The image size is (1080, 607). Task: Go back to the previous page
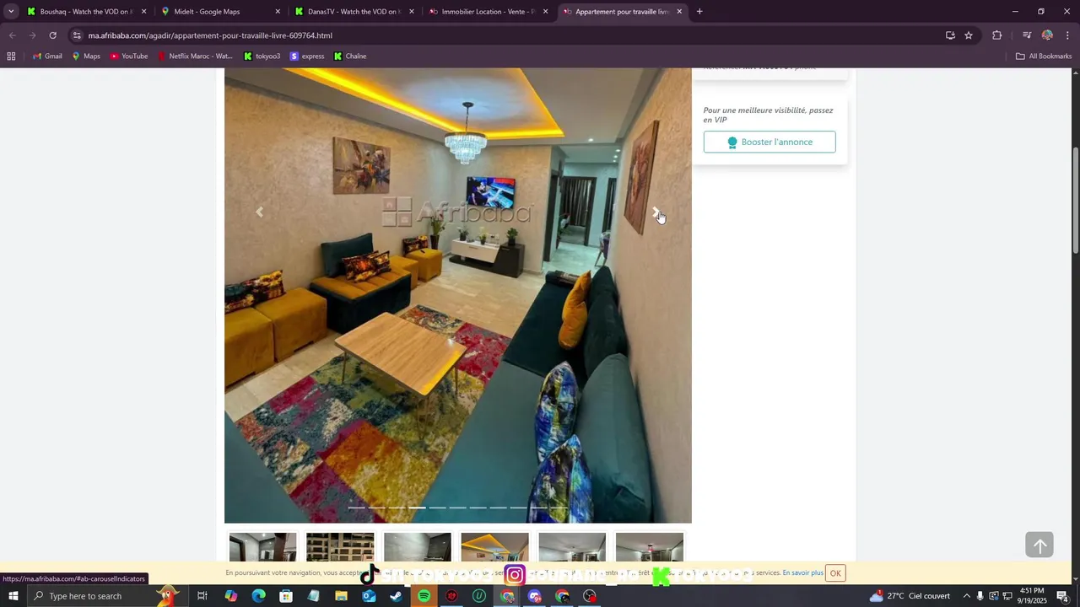coord(12,35)
